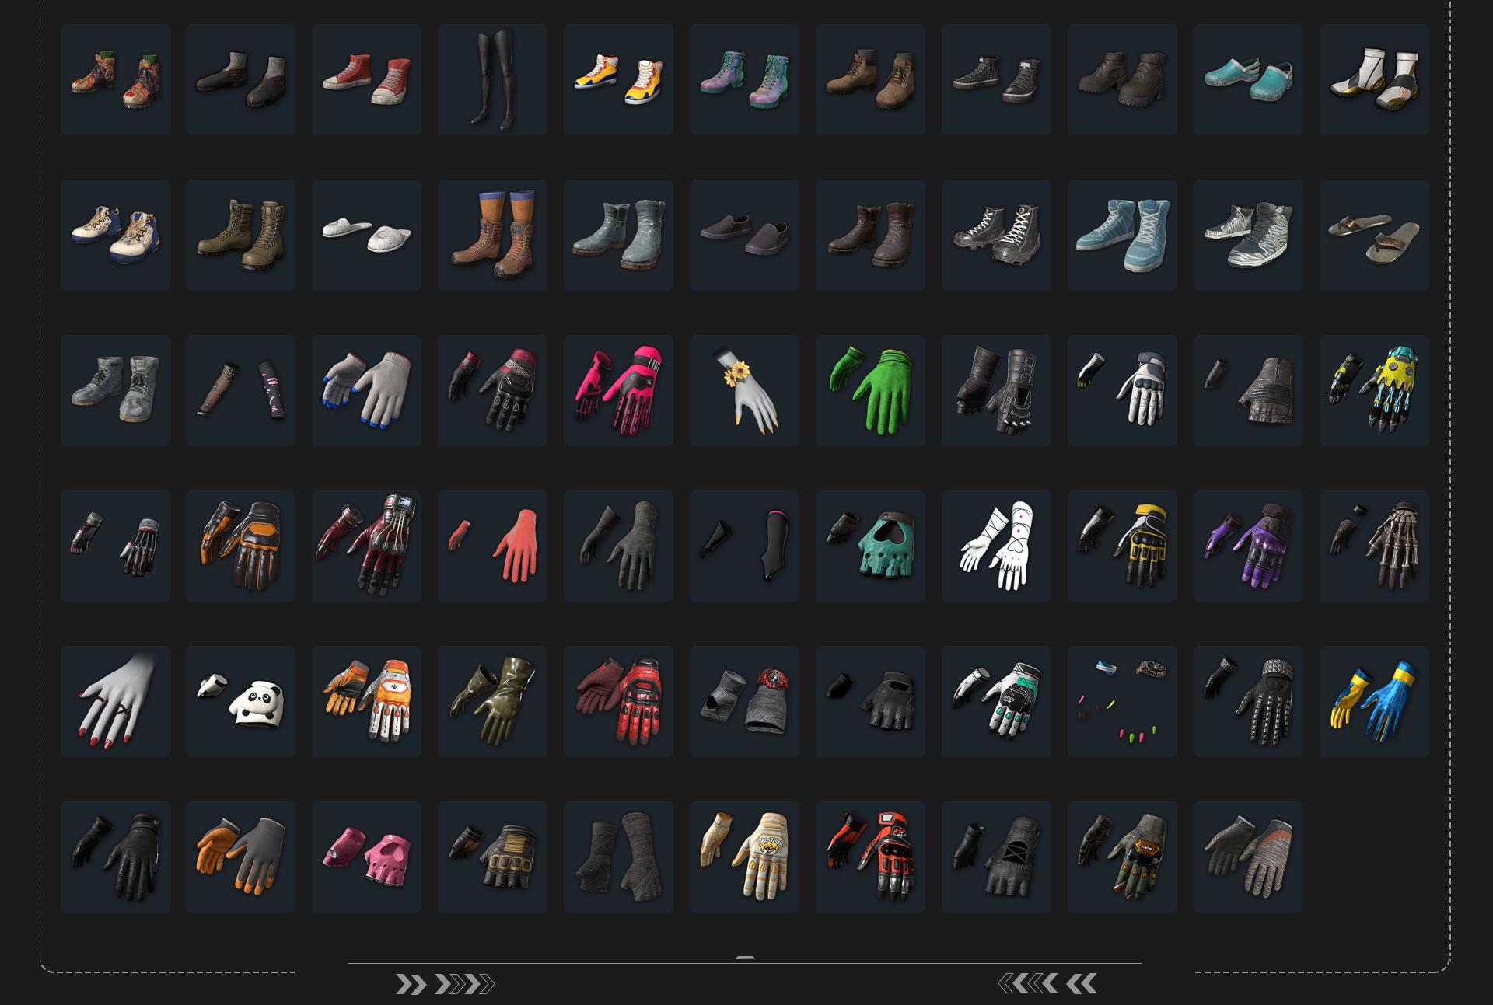Viewport: 1493px width, 1005px height.
Task: Choose the white house slippers
Action: click(366, 235)
